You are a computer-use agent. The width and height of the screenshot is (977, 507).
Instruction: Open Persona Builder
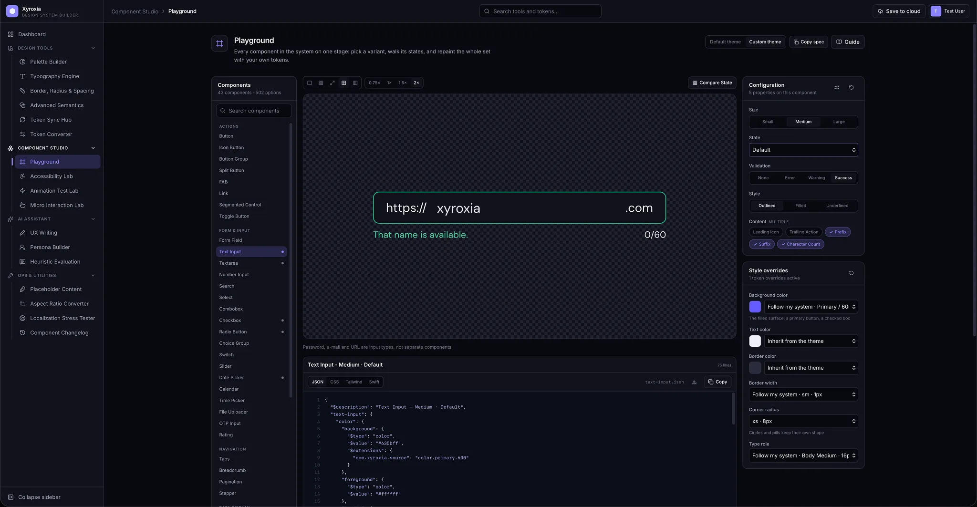pos(57,247)
